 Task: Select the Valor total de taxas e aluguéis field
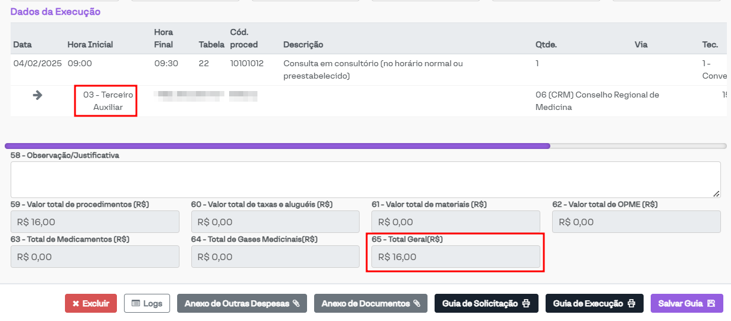275,222
